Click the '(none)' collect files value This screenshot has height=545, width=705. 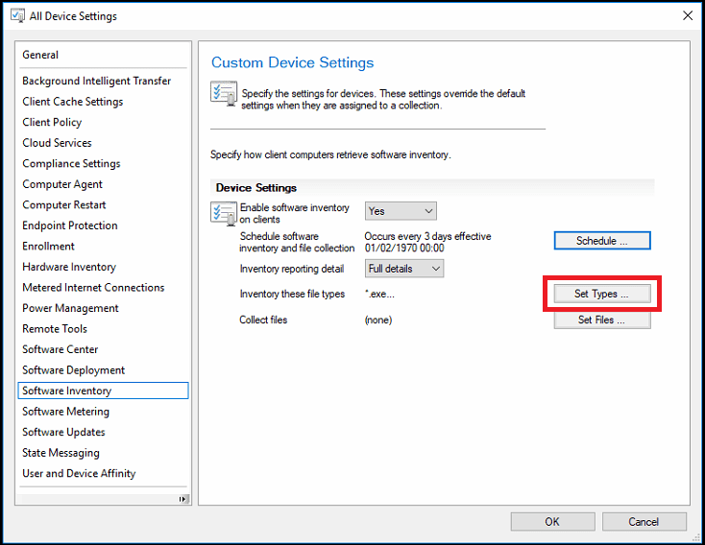click(x=378, y=320)
